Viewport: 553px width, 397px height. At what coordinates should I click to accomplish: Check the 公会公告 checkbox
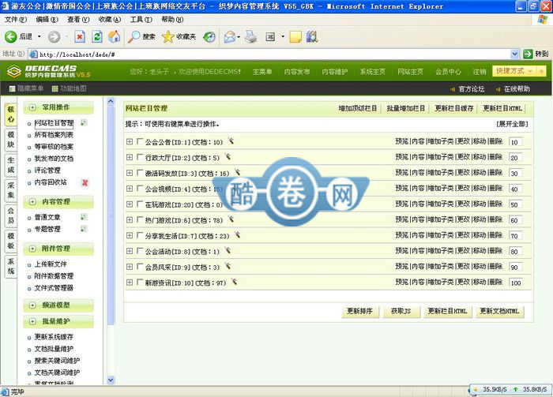pos(140,141)
